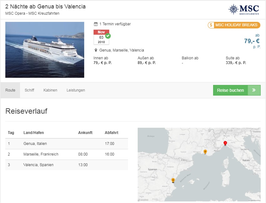266x203 pixels.
Task: Click the Reise buchen button
Action: (x=237, y=90)
